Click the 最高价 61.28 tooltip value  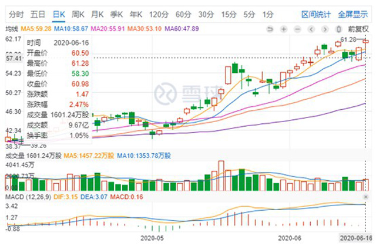coord(80,63)
